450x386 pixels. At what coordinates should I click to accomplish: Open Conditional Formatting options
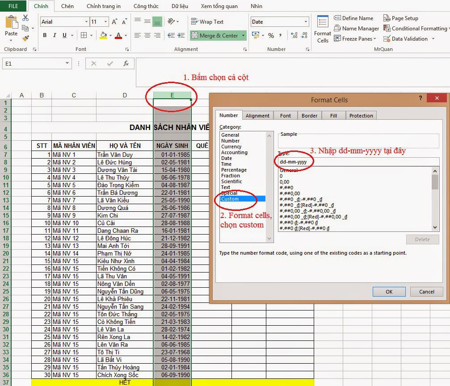click(x=416, y=28)
